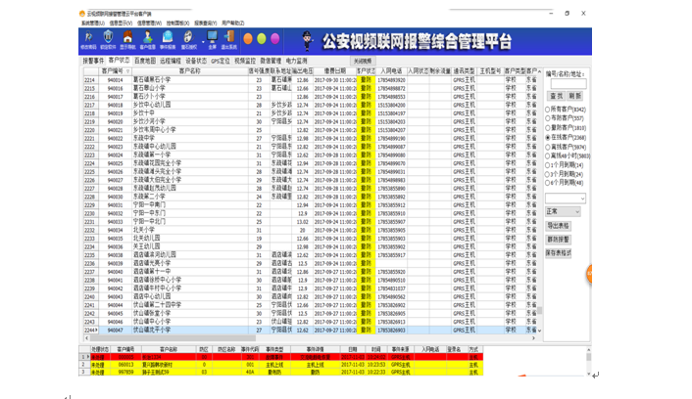Click the 关闭视频 button
The image size is (692, 399).
pyautogui.click(x=364, y=61)
